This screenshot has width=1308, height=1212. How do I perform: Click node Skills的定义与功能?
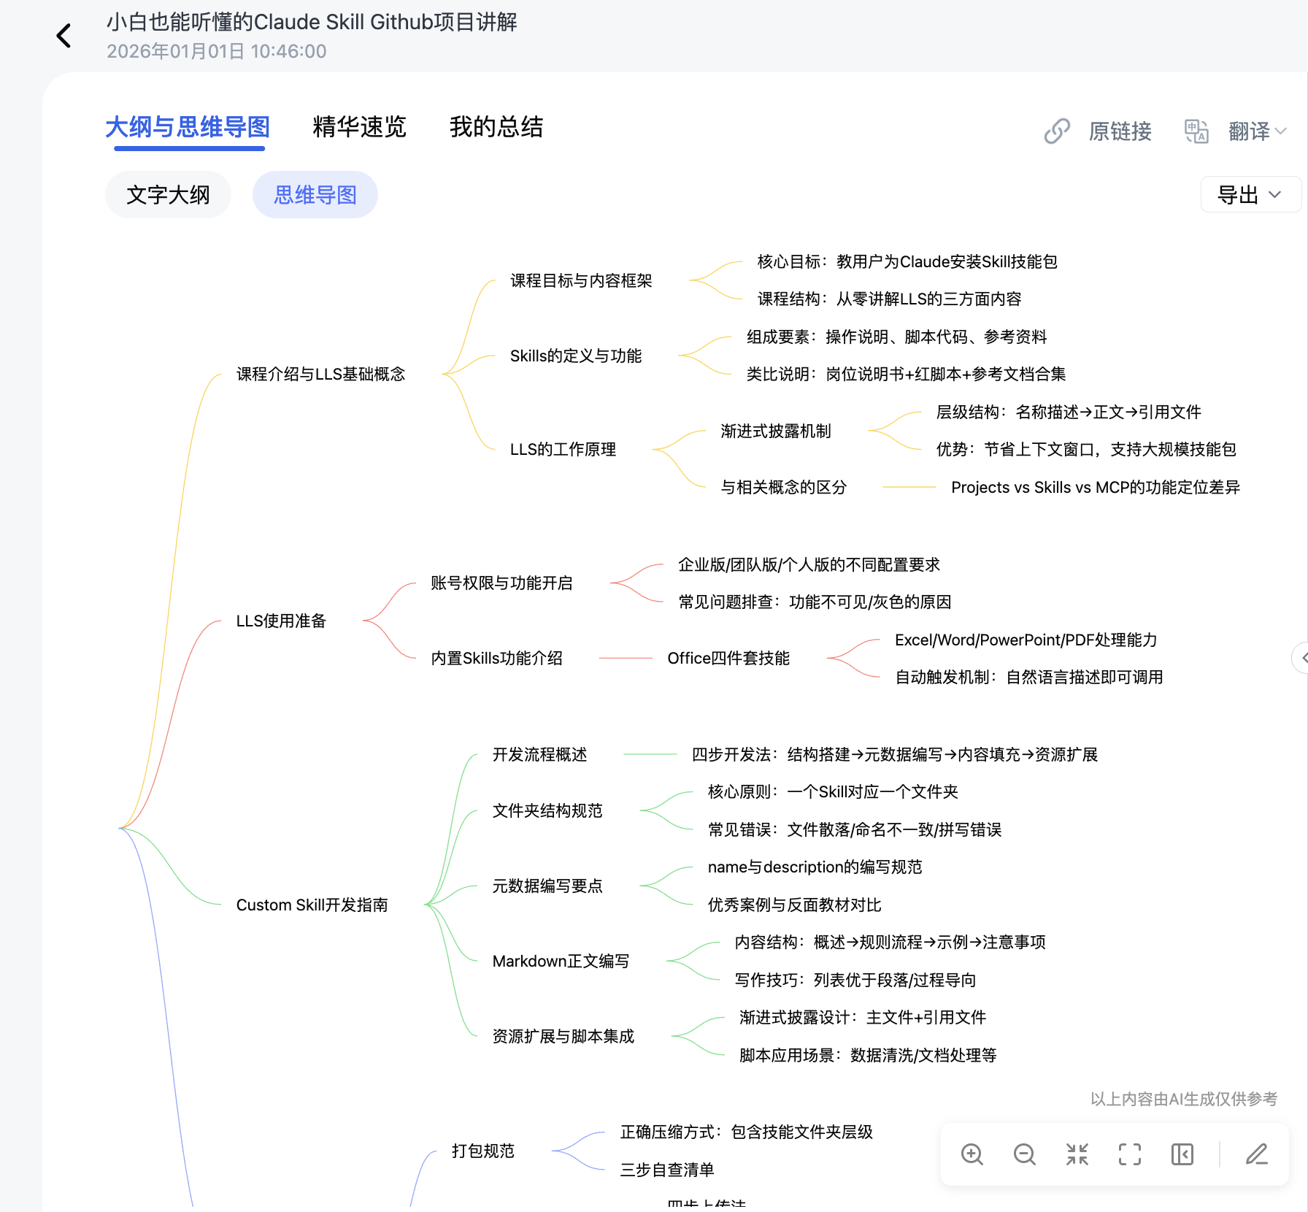(x=576, y=356)
